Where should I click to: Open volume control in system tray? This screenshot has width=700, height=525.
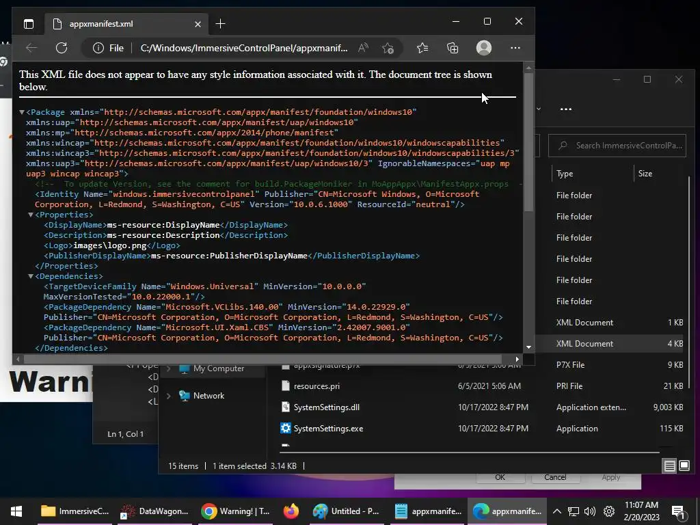pos(590,511)
